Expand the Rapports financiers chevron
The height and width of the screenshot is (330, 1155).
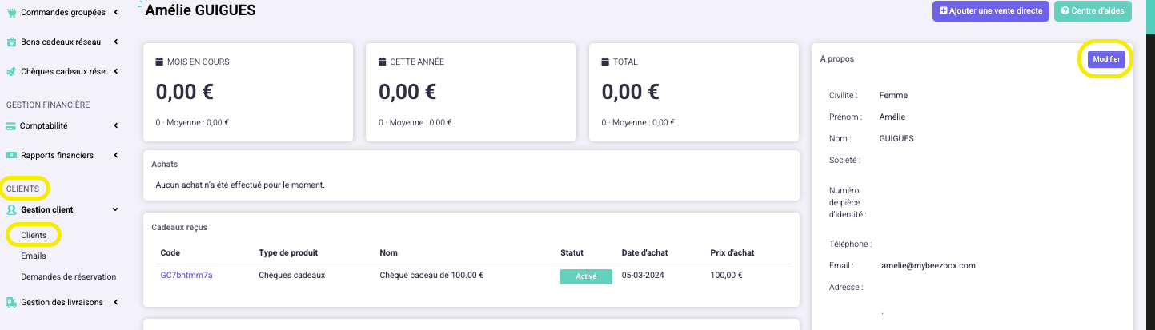(116, 155)
